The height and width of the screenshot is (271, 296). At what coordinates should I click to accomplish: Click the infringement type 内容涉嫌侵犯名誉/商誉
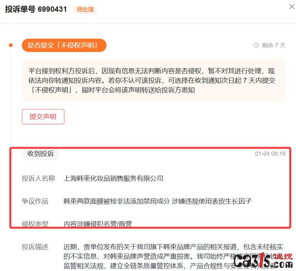coord(98,224)
